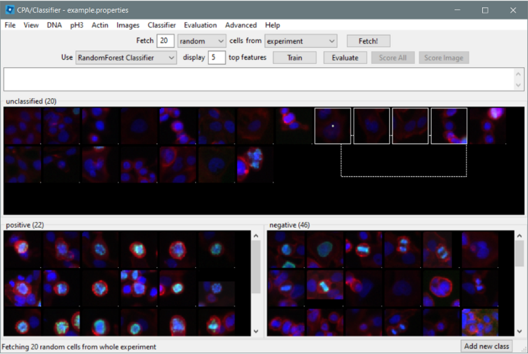Click the top features number field

click(x=216, y=57)
